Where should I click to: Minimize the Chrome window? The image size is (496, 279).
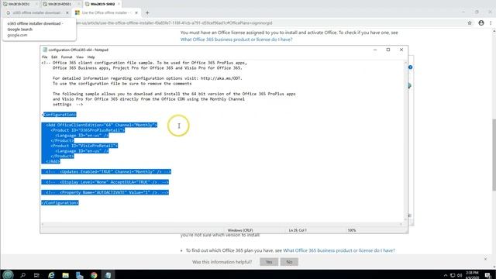tap(463, 12)
